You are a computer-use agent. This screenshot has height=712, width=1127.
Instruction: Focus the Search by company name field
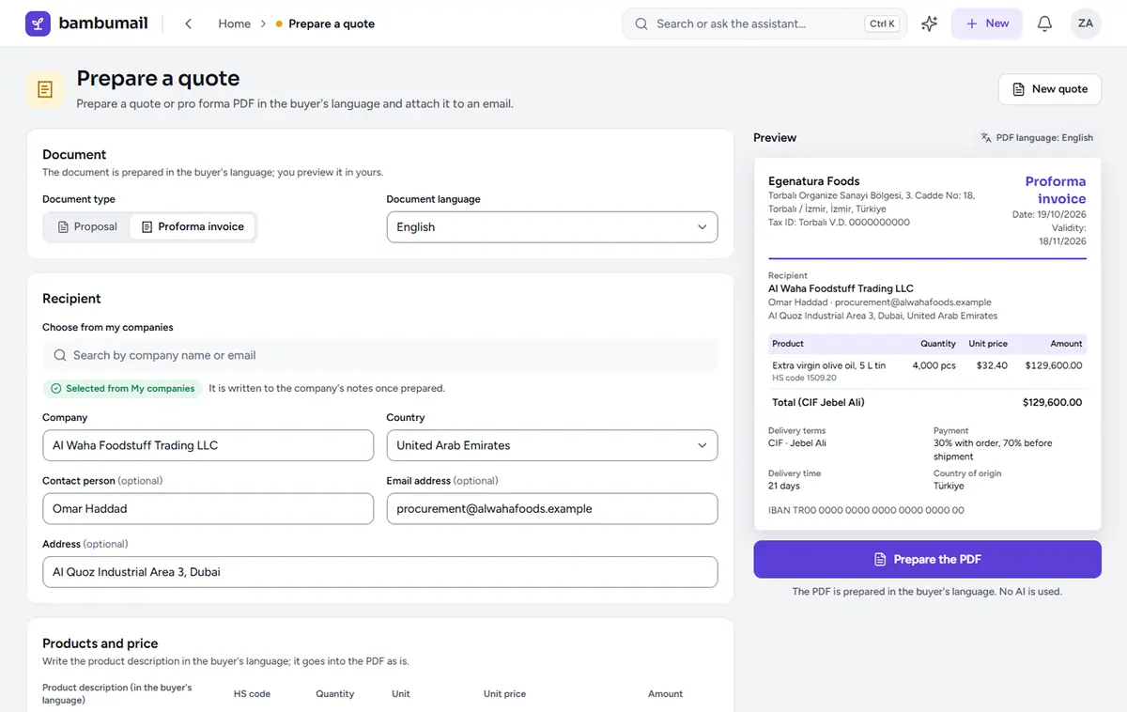click(380, 355)
